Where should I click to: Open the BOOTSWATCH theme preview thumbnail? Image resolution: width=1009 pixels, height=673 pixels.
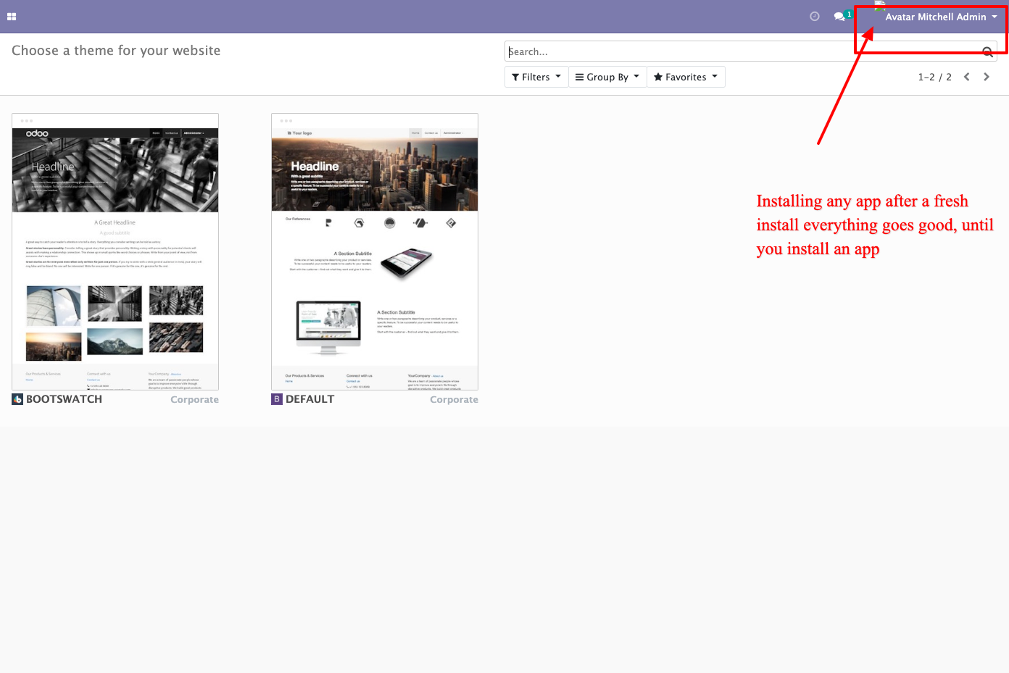pos(115,251)
